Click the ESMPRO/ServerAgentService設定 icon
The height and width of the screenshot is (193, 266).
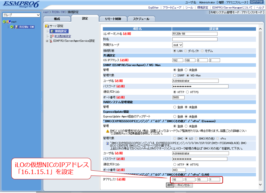point(51,41)
